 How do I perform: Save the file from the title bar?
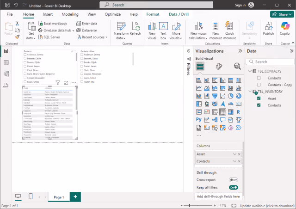[x=7, y=5]
